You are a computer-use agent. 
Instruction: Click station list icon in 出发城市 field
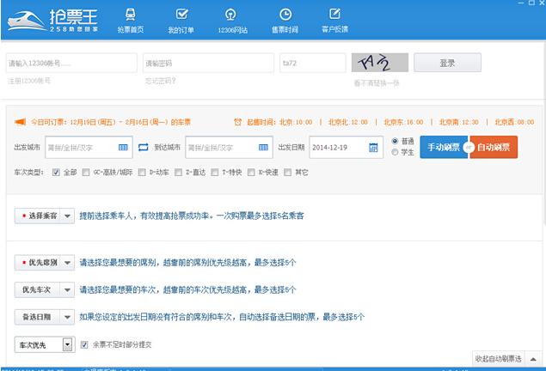coord(123,148)
